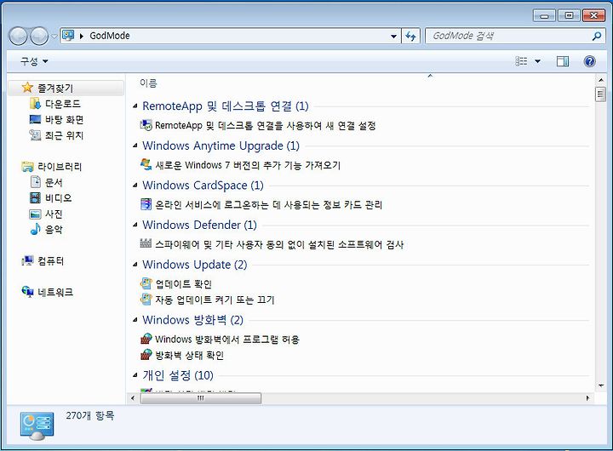Open the 음악 library
Screen dimensions: 613x451
coord(54,230)
